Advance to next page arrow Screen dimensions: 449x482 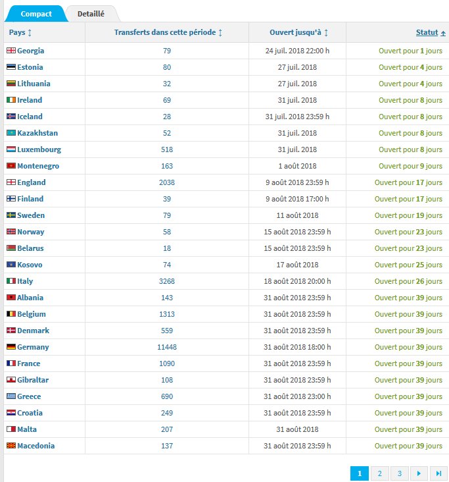(419, 473)
